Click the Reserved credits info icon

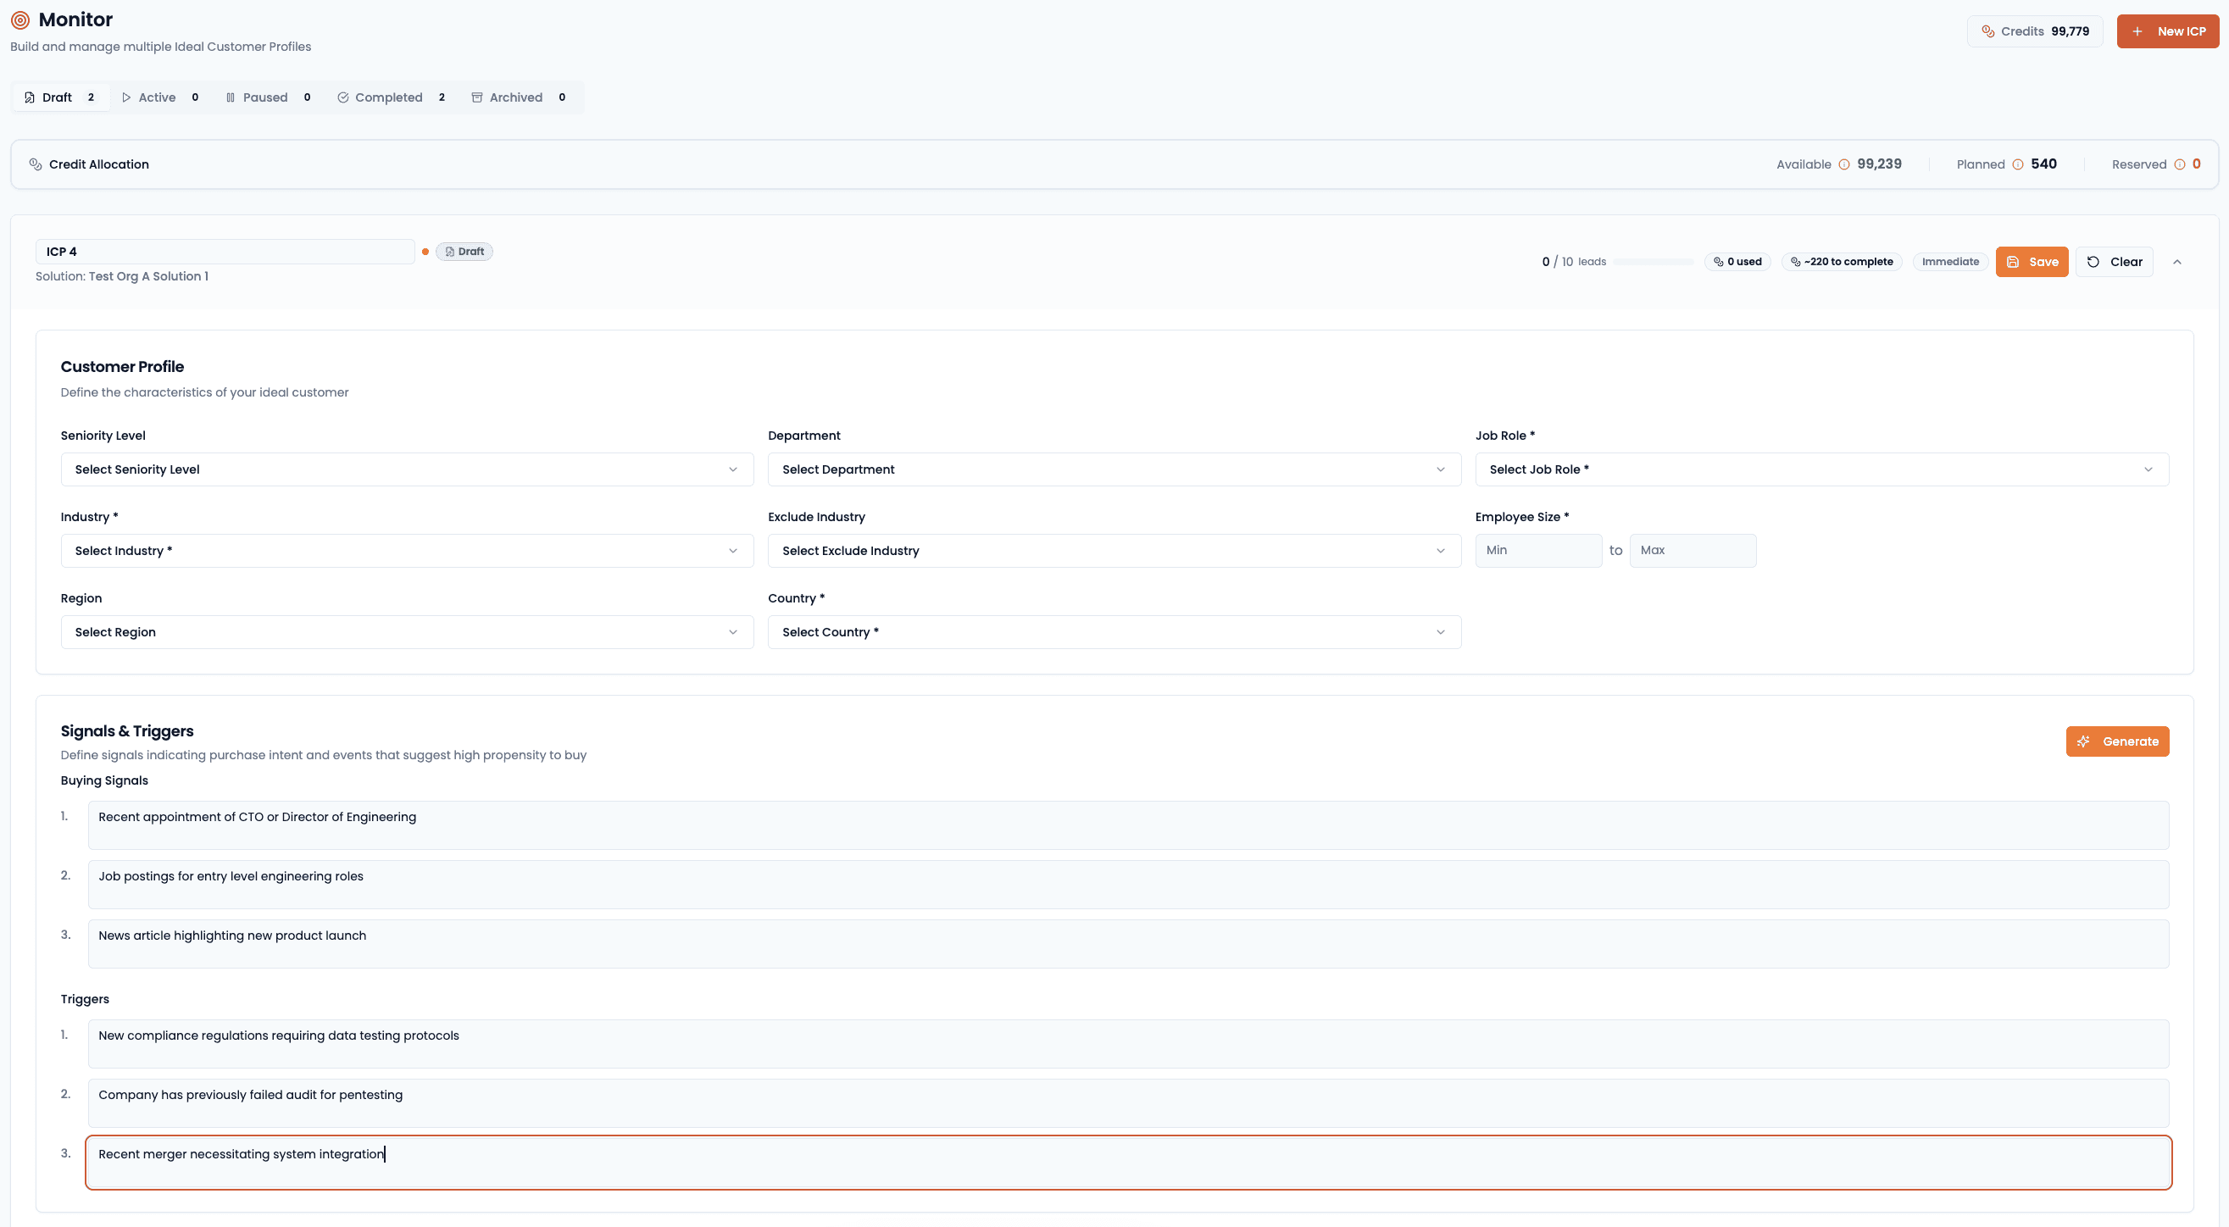pos(2180,164)
